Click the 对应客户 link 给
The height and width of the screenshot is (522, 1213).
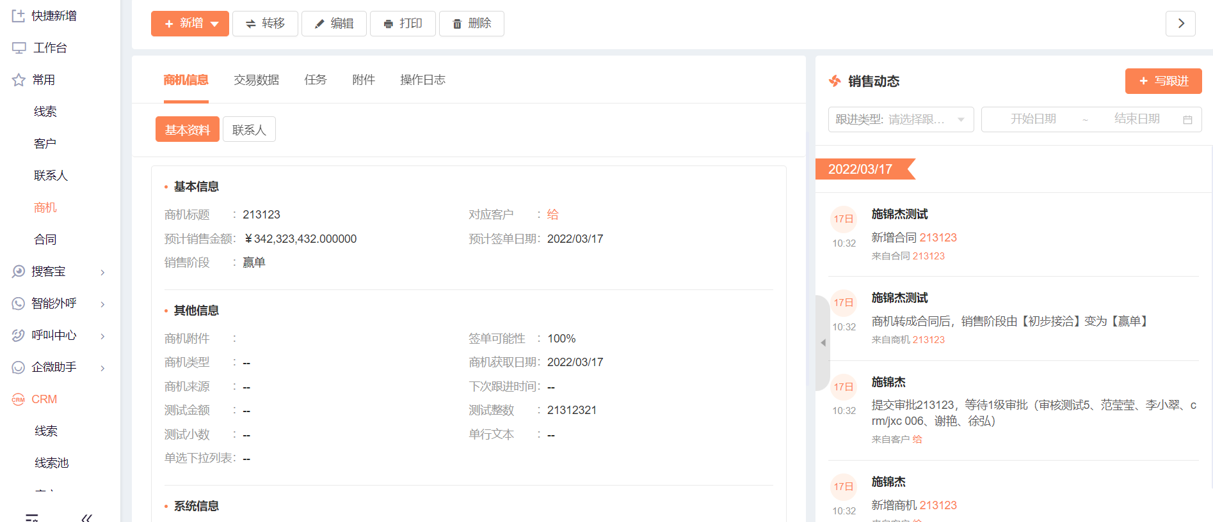553,215
